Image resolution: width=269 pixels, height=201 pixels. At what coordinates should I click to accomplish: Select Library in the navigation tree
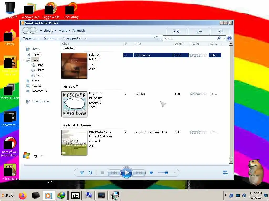click(35, 49)
